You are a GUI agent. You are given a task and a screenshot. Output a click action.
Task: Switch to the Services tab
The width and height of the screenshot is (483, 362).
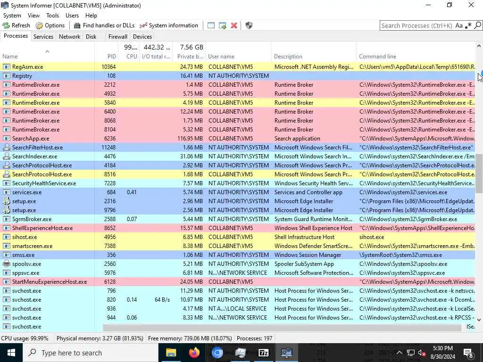43,37
